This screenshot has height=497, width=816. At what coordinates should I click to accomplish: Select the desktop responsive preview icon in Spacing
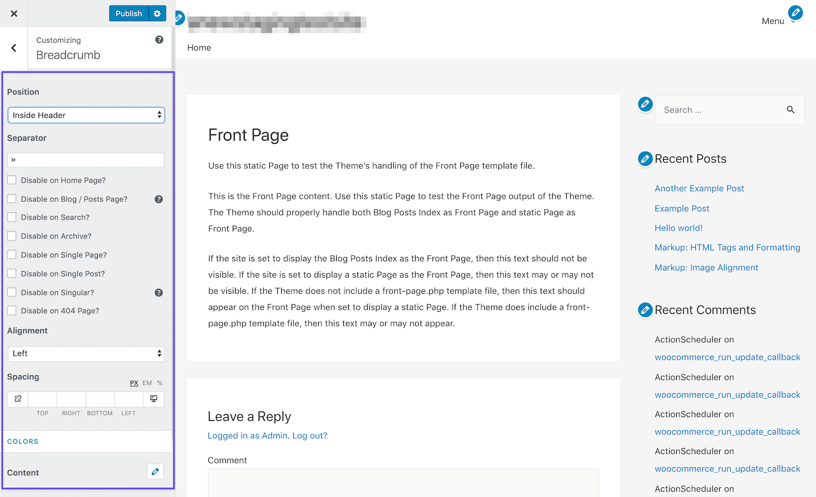(x=154, y=399)
